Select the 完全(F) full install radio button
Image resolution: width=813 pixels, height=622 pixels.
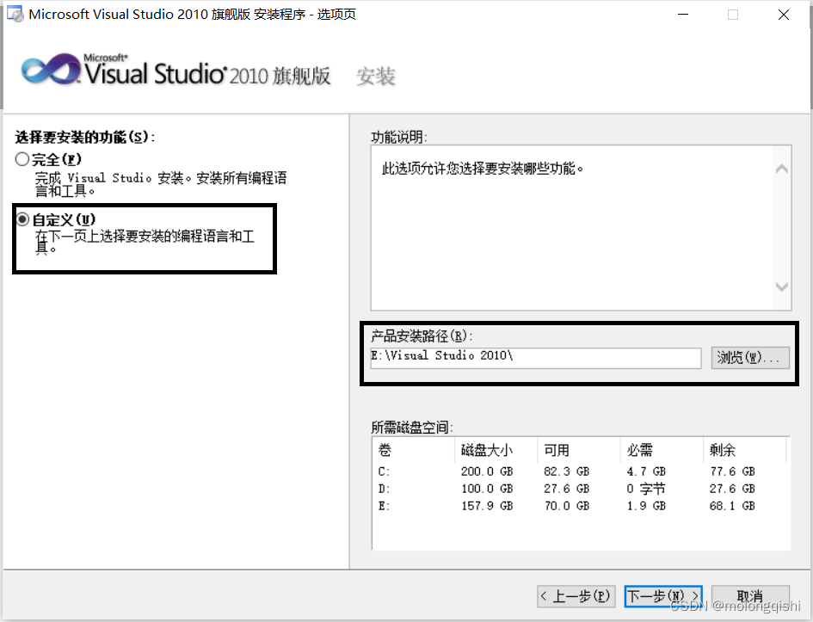click(22, 159)
